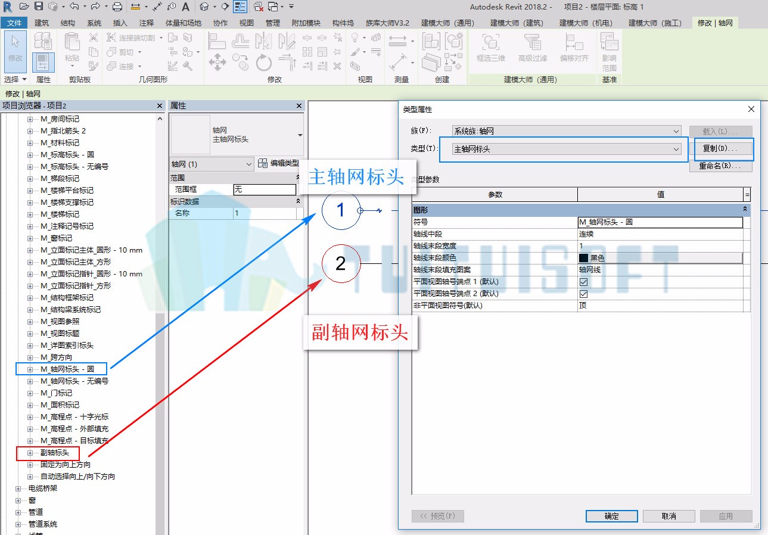The height and width of the screenshot is (535, 768).
Task: Click the Print icon in quick access toolbar
Action: [117, 7]
